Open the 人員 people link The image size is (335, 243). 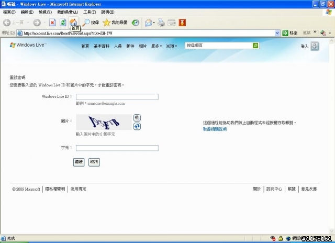[x=118, y=46]
